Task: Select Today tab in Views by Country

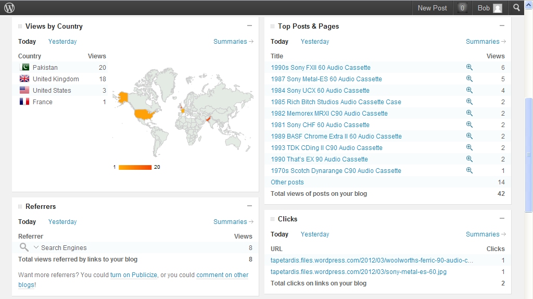Action: [x=27, y=42]
